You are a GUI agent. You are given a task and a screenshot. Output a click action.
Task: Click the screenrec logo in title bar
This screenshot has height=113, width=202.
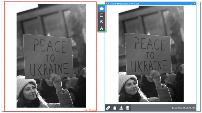click(108, 4)
